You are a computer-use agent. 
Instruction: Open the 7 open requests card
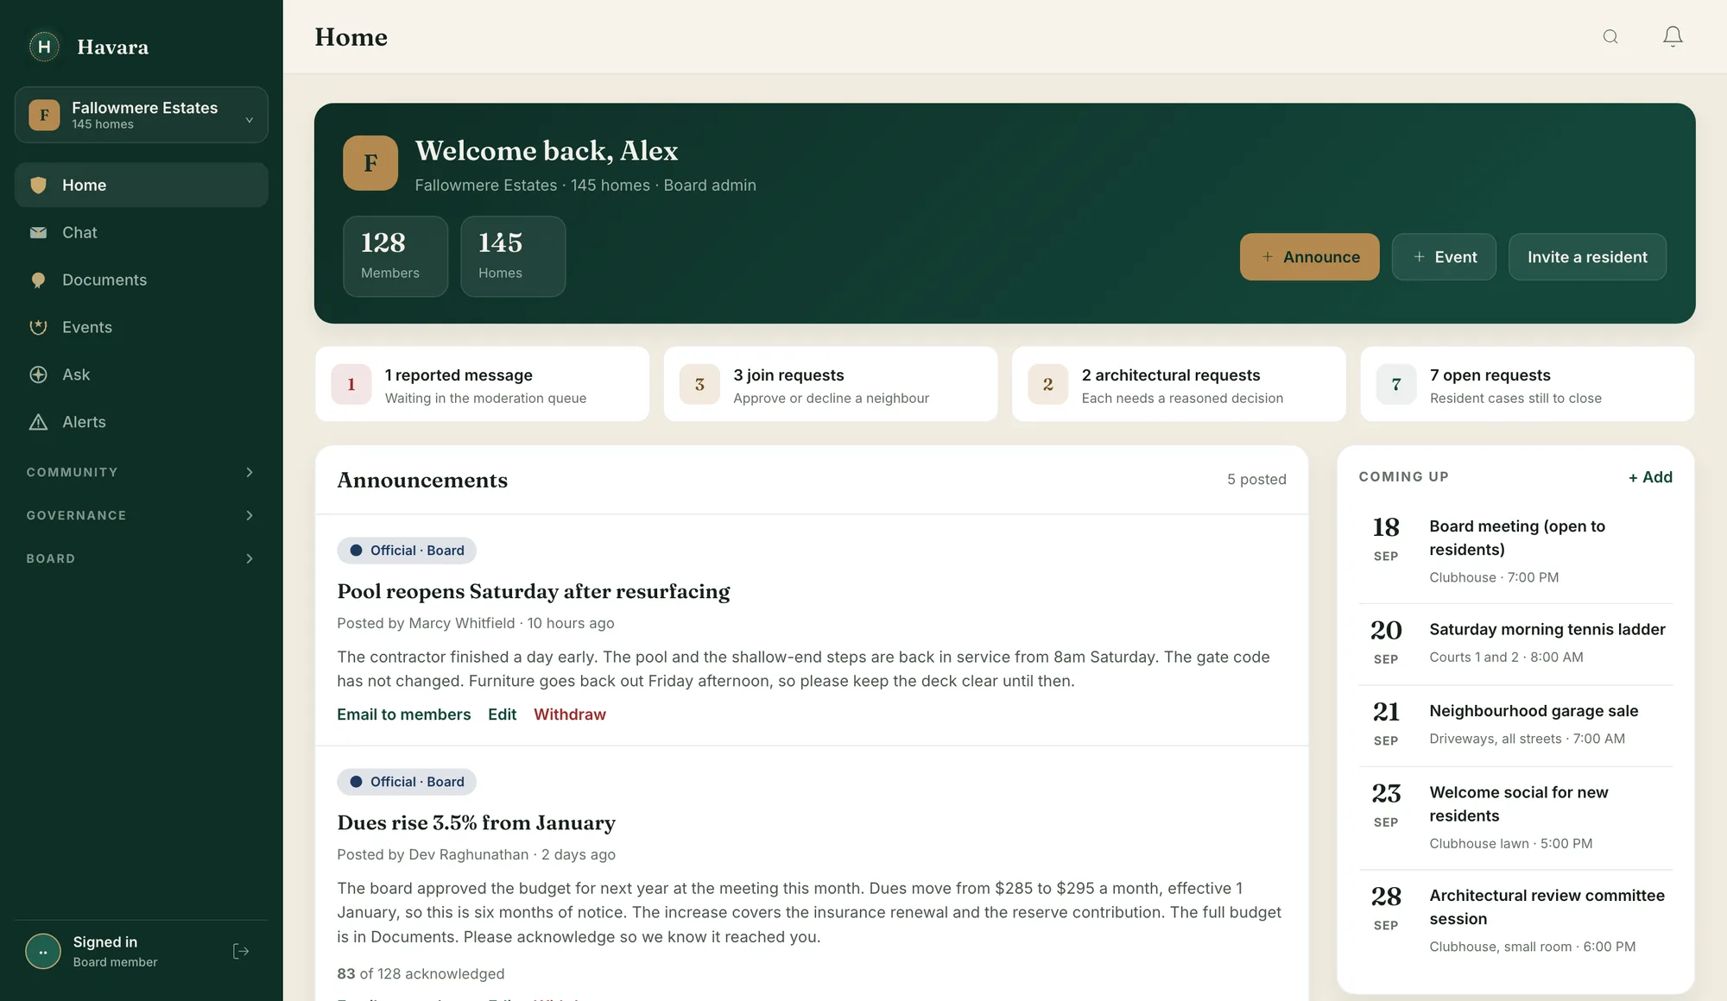(x=1527, y=384)
